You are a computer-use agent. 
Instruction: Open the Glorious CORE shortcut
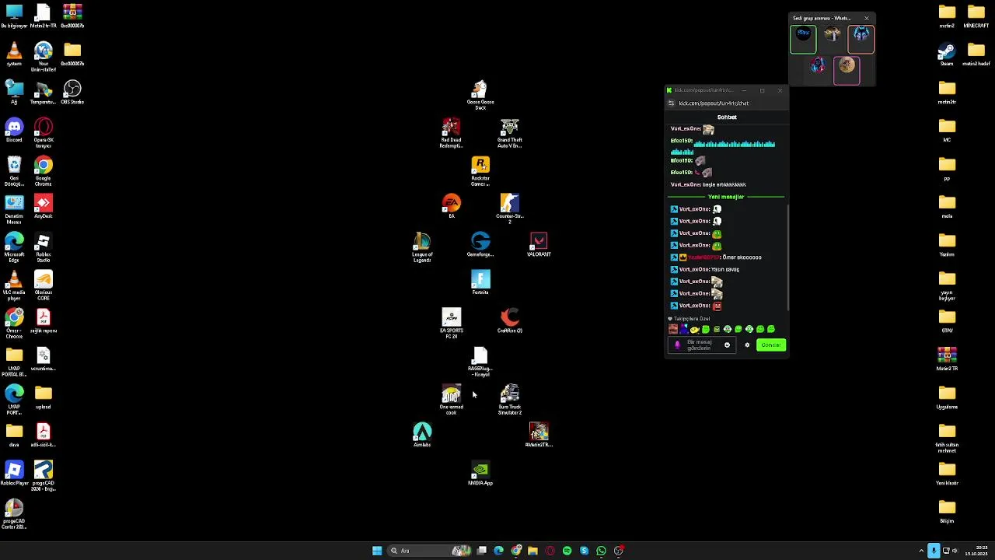pyautogui.click(x=44, y=285)
